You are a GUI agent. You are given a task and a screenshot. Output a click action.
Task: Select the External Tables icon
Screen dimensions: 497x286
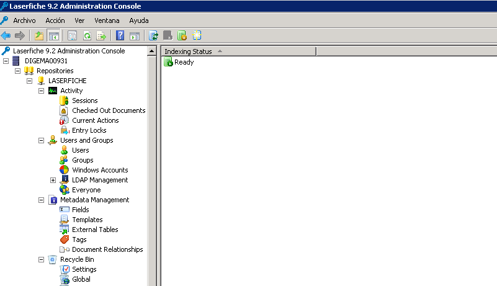(x=64, y=230)
